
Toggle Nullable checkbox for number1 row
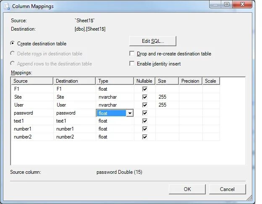point(145,129)
